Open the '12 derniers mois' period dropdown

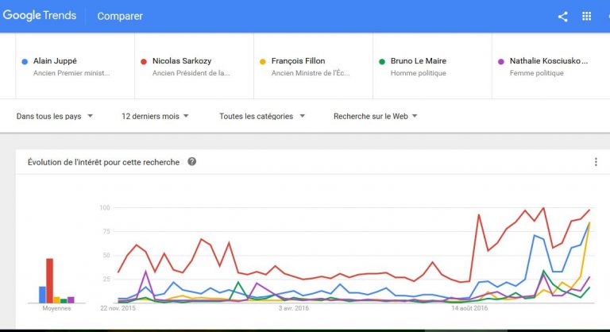pyautogui.click(x=155, y=116)
